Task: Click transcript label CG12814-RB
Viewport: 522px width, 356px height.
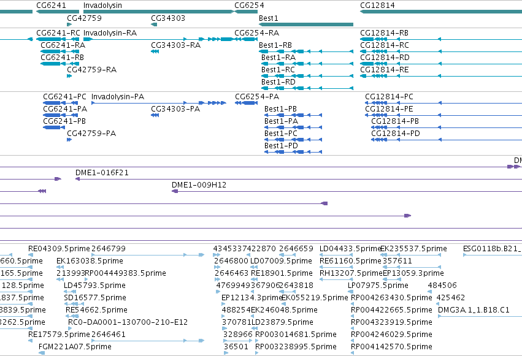Action: [x=384, y=33]
